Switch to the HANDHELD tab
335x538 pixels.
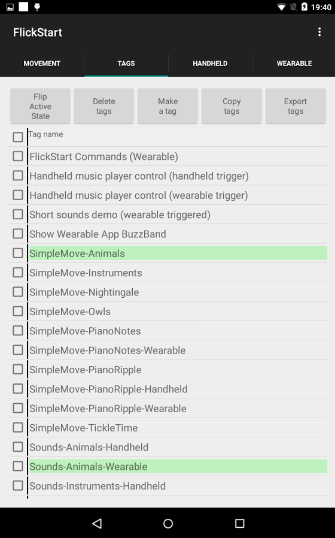point(210,64)
